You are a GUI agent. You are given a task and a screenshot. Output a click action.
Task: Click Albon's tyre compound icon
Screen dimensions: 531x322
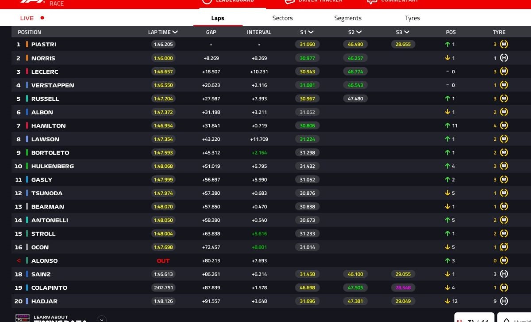coord(504,112)
